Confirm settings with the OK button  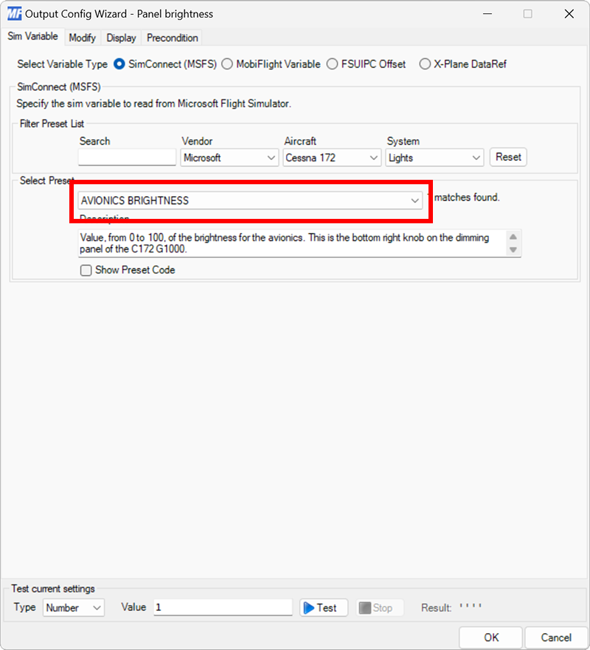coord(490,637)
